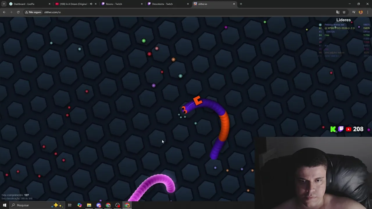
Task: Select the slither.io tab
Action: click(x=214, y=4)
